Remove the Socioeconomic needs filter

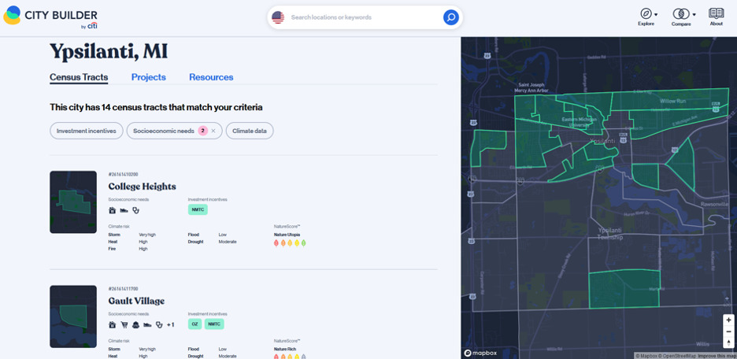(213, 131)
